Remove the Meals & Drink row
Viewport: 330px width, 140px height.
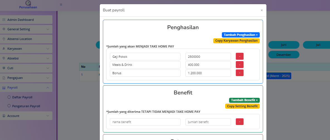[x=239, y=65]
